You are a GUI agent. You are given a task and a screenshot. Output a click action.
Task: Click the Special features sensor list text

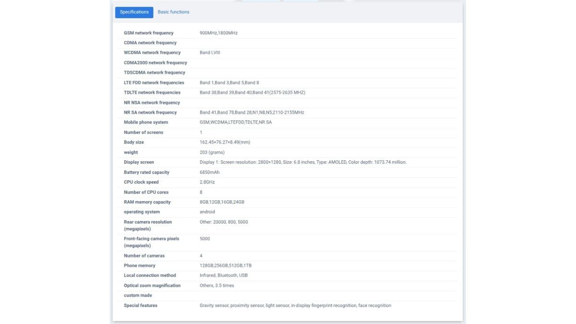coord(295,305)
